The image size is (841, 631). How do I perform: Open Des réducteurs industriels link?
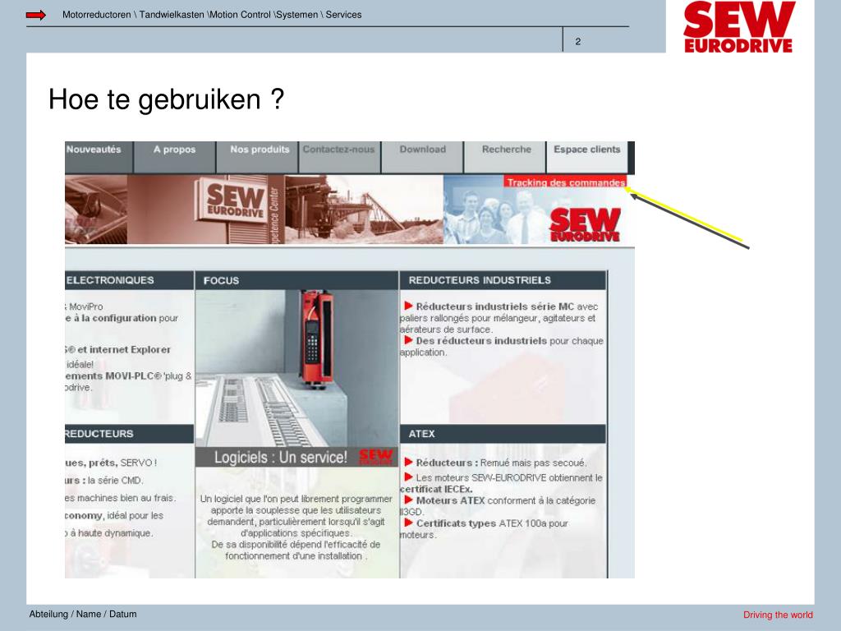click(481, 341)
